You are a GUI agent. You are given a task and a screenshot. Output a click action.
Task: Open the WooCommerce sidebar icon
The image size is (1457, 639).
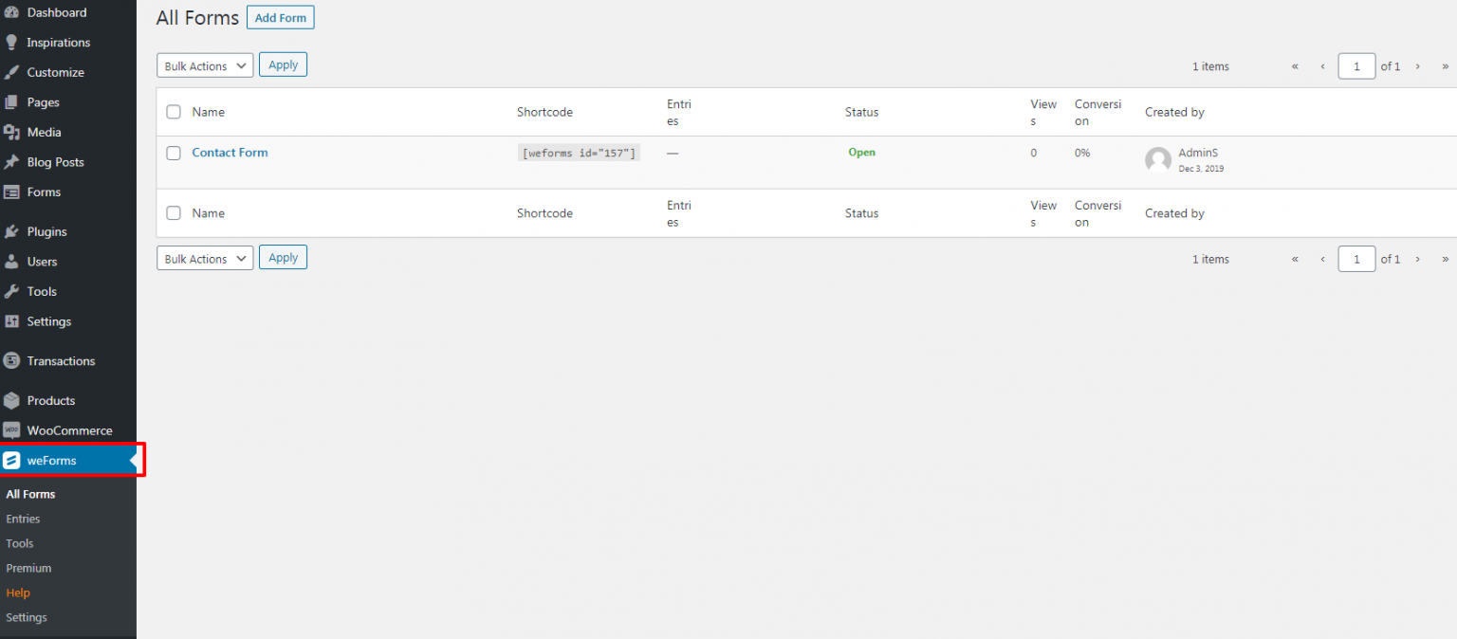pyautogui.click(x=12, y=429)
